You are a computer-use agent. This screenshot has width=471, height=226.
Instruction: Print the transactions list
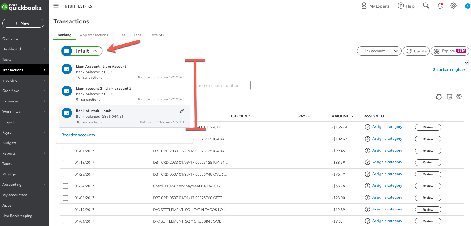[x=439, y=97]
